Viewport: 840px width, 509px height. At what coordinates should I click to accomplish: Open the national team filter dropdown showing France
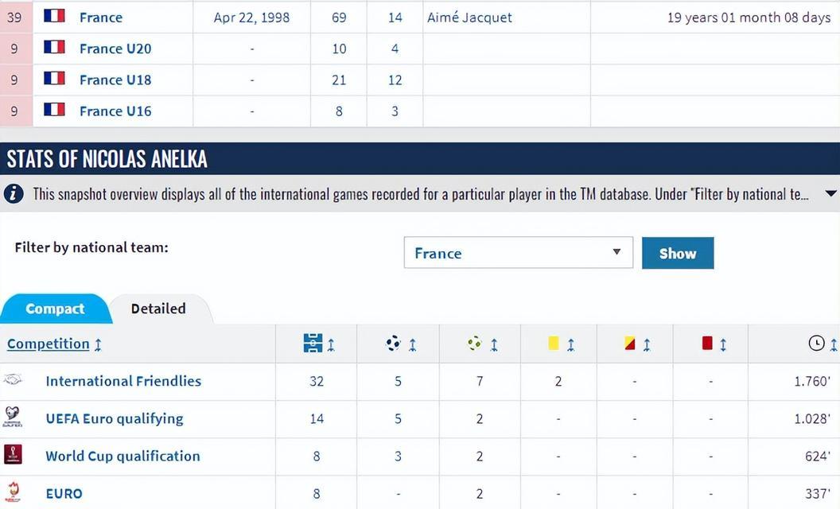pyautogui.click(x=518, y=252)
